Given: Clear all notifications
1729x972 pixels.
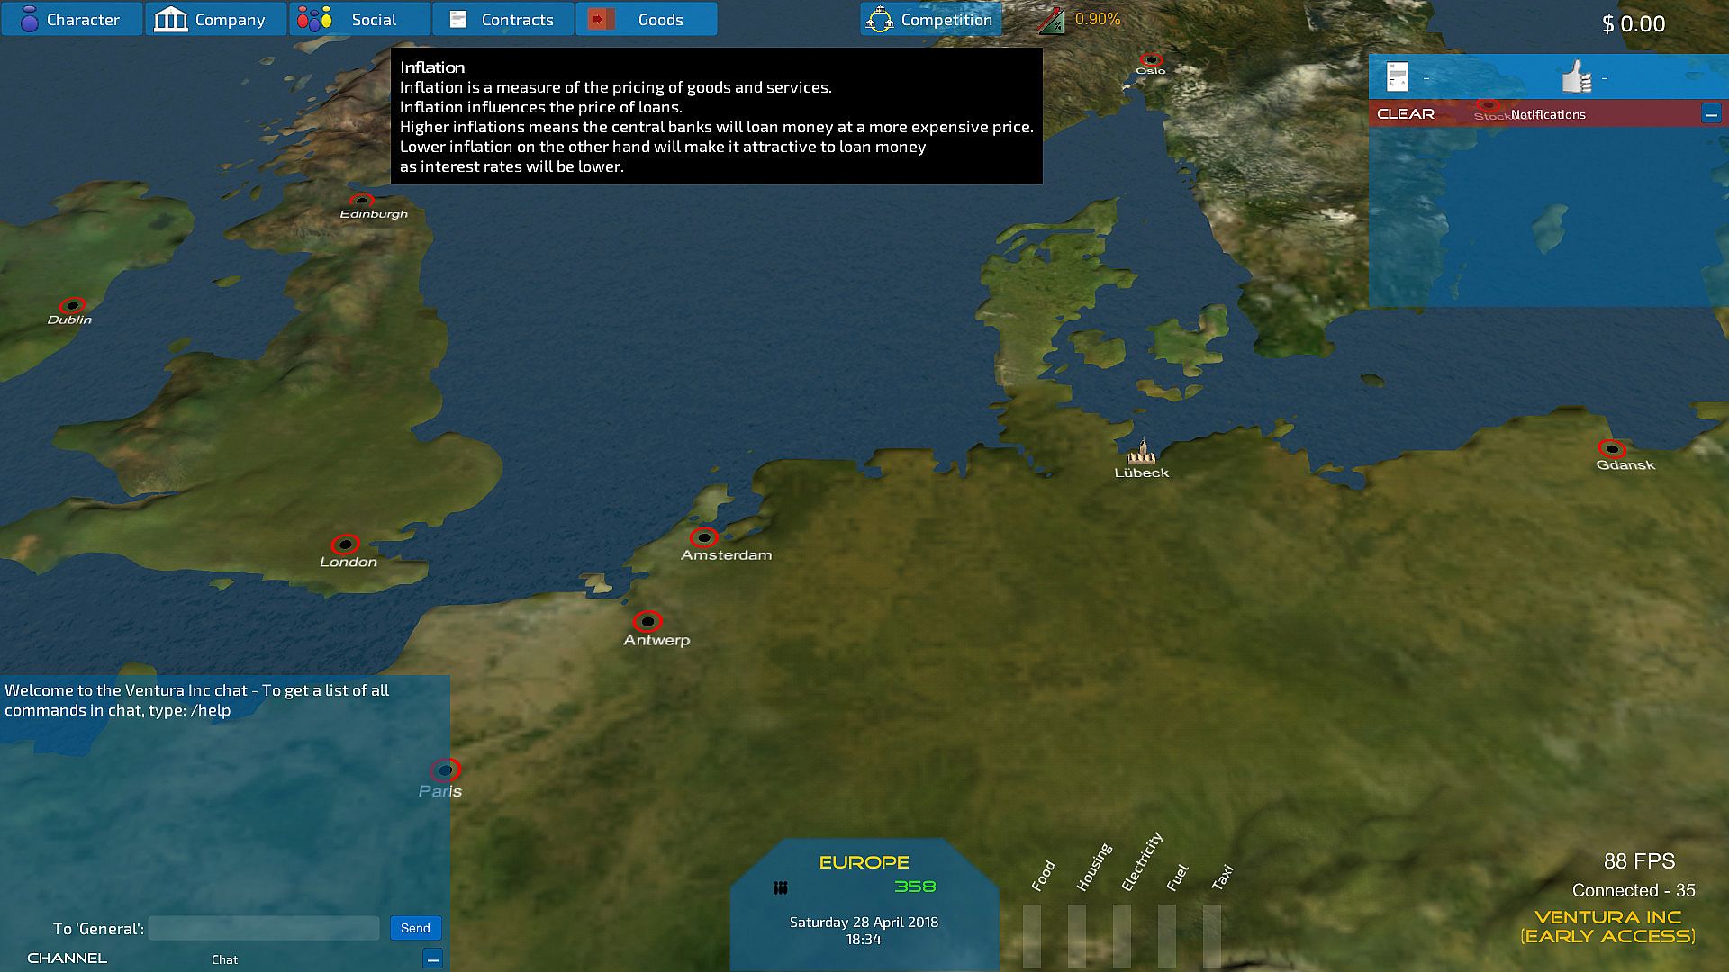Looking at the screenshot, I should (x=1405, y=113).
